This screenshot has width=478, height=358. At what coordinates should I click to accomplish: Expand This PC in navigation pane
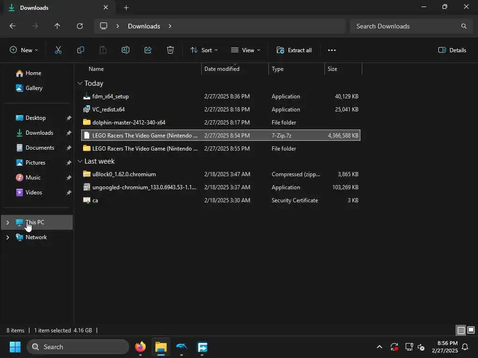[x=8, y=222]
